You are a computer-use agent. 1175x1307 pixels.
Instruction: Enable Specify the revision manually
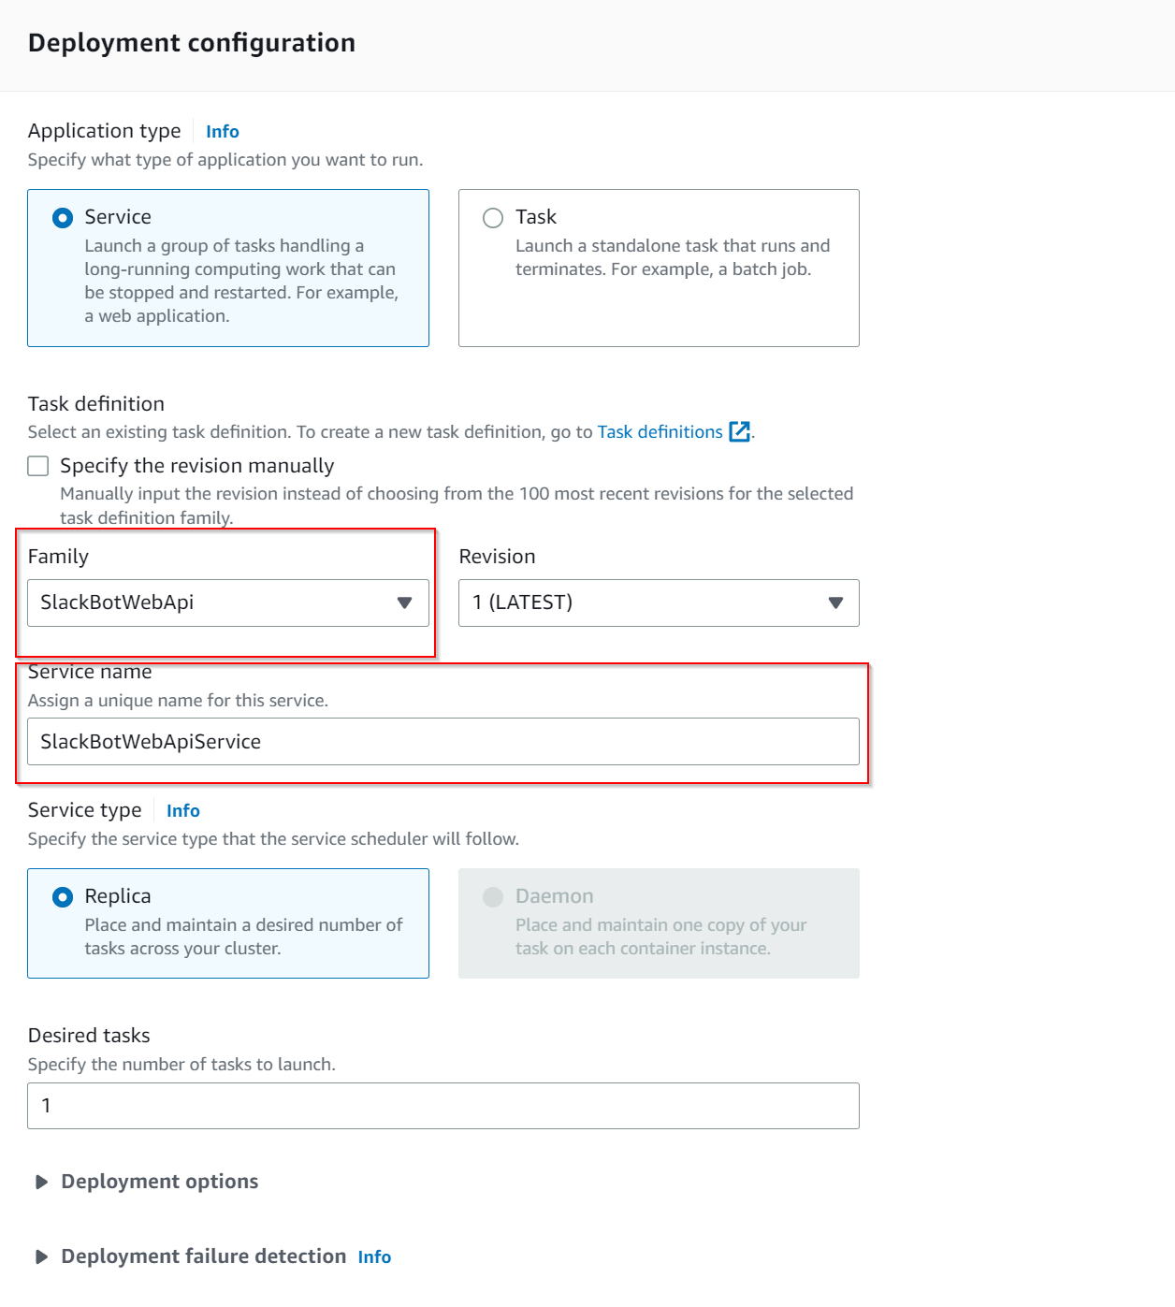(37, 465)
